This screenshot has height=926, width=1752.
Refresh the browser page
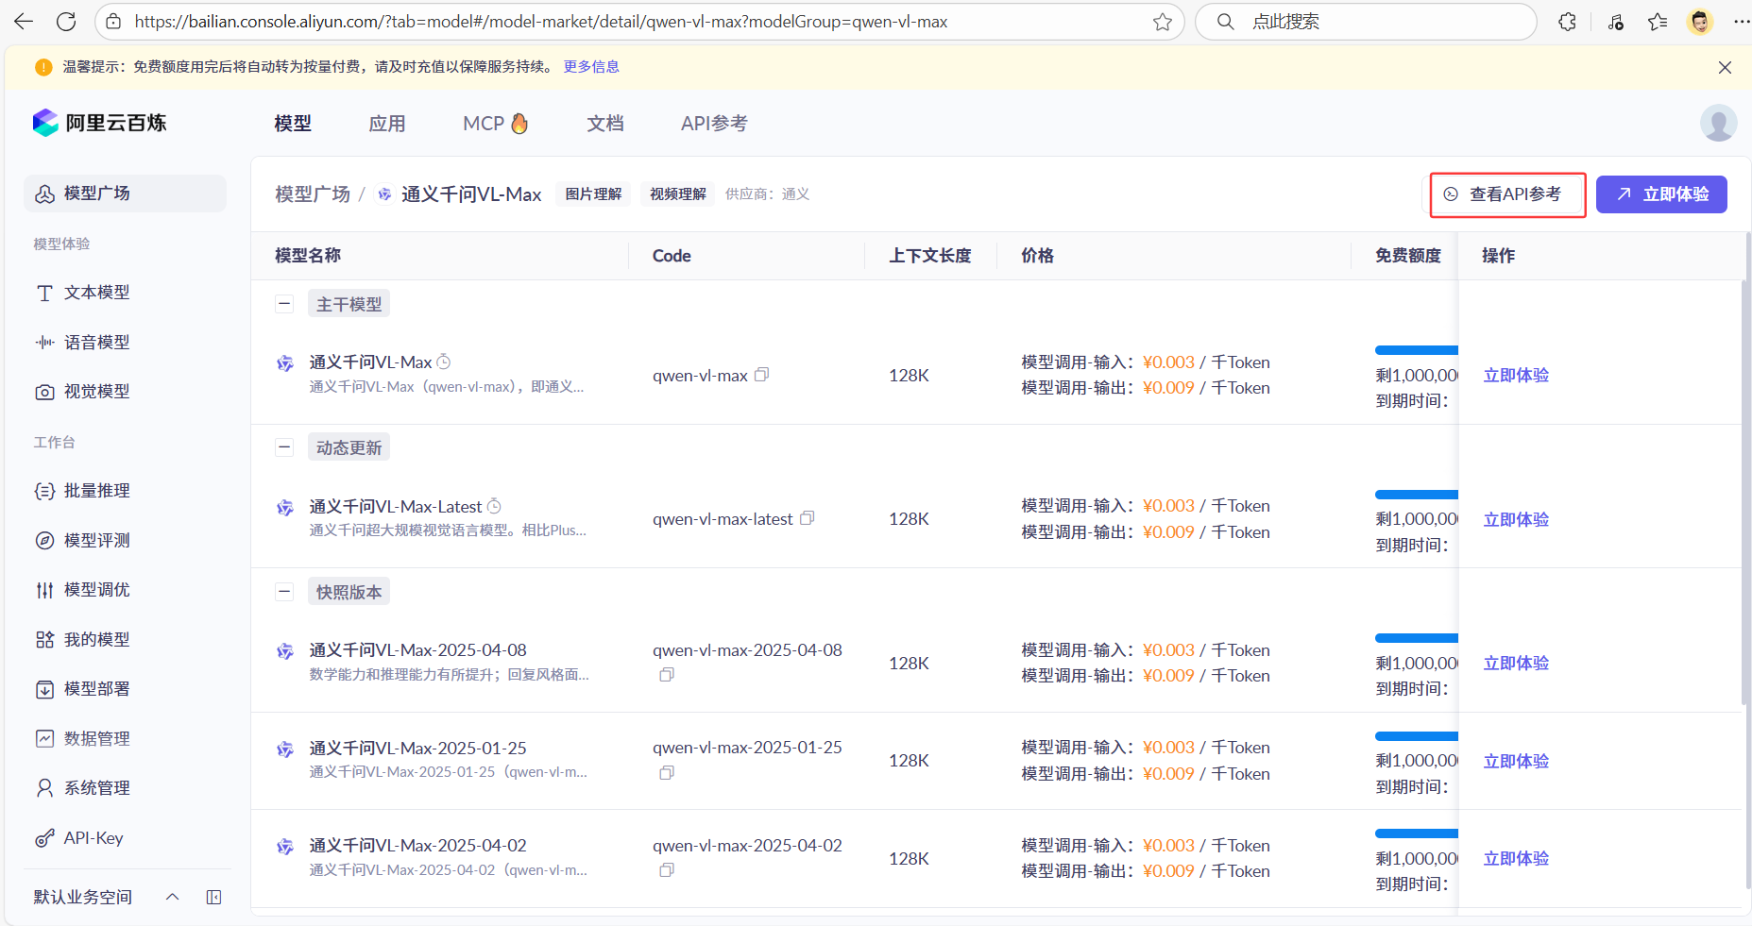point(66,22)
